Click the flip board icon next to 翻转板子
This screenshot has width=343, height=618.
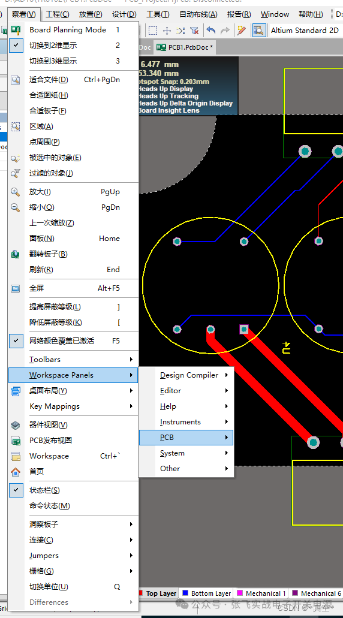(x=16, y=254)
